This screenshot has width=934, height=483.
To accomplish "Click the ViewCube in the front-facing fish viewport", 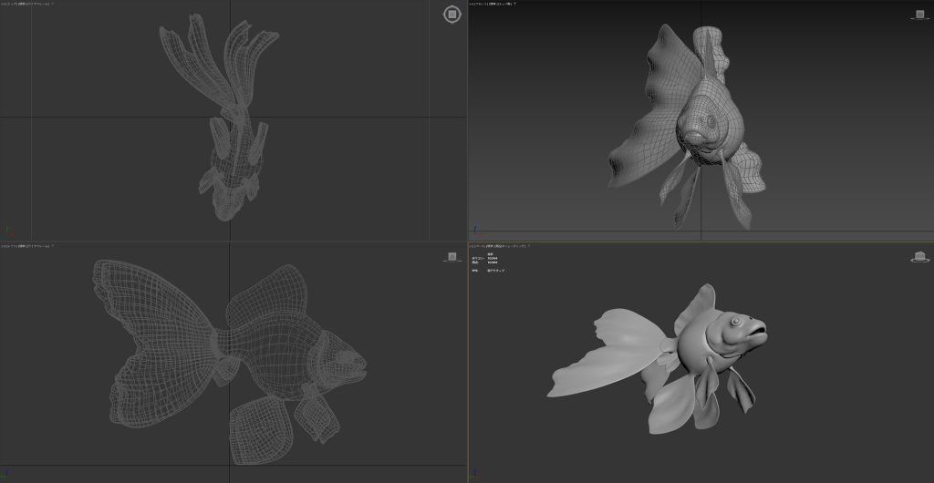I will (919, 15).
